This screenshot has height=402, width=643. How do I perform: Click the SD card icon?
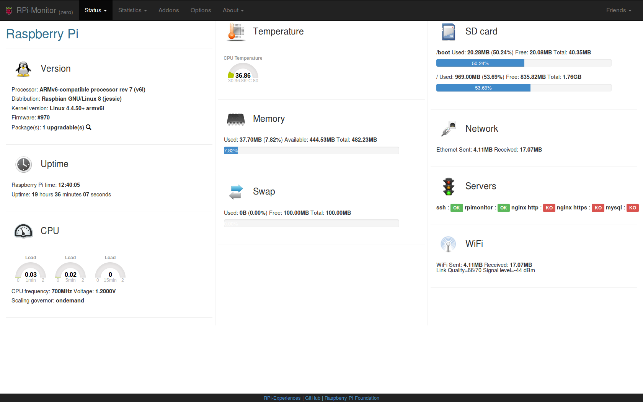pos(448,32)
